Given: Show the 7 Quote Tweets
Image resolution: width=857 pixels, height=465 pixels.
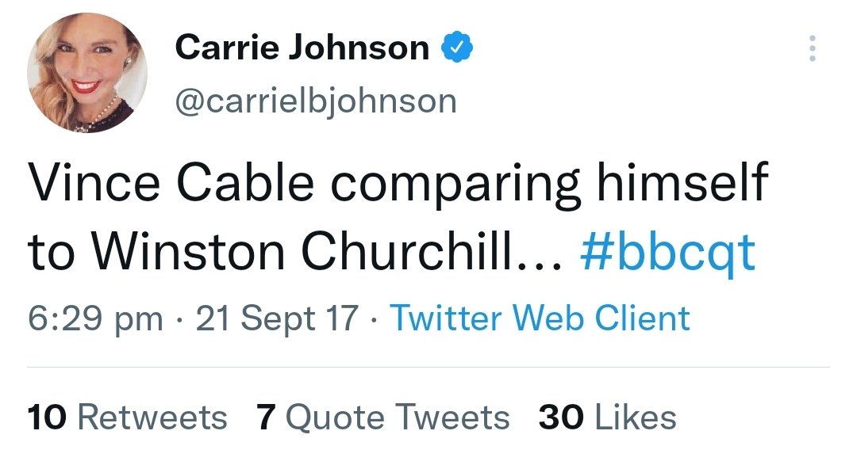Looking at the screenshot, I should (x=383, y=417).
